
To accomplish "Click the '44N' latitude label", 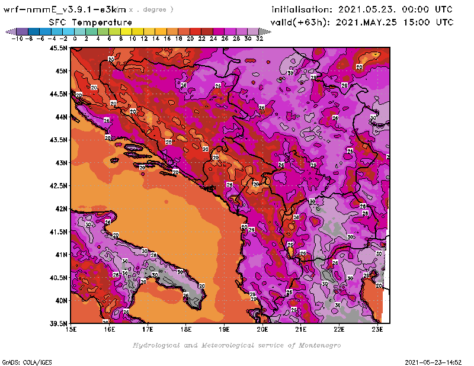I will tap(61, 117).
